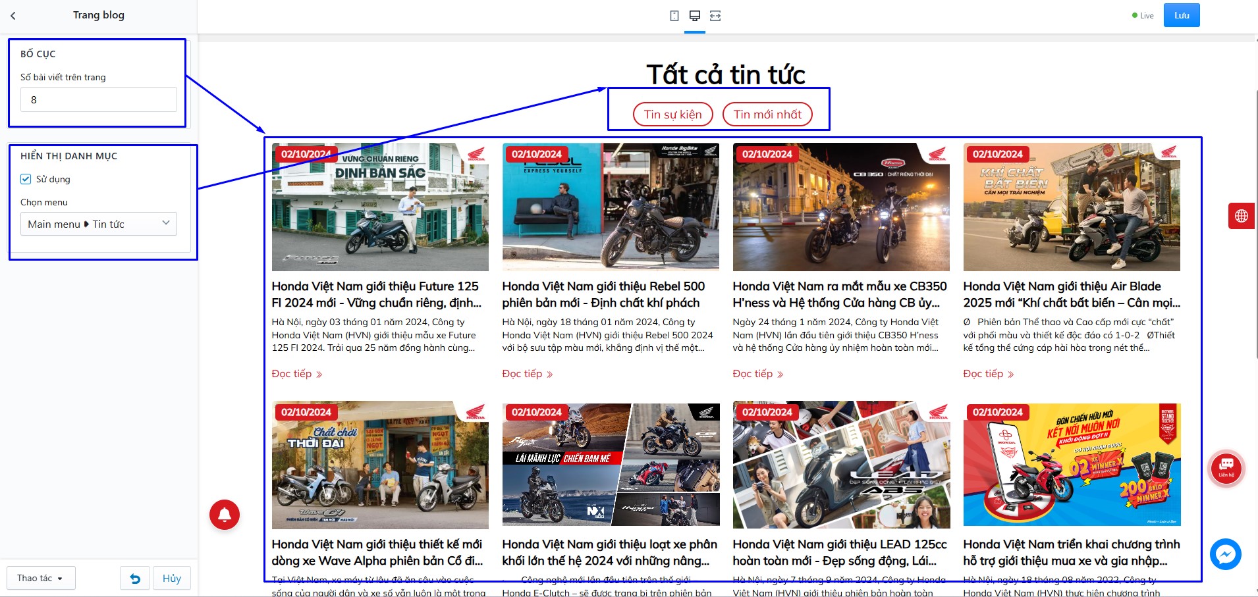Open the Liên hệ chat bubble
Screen dimensions: 1258x597
pyautogui.click(x=1226, y=468)
